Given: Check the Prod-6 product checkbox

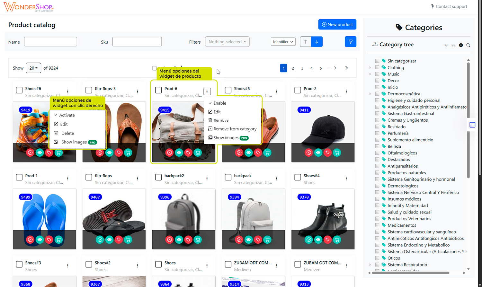Looking at the screenshot, I should (158, 90).
